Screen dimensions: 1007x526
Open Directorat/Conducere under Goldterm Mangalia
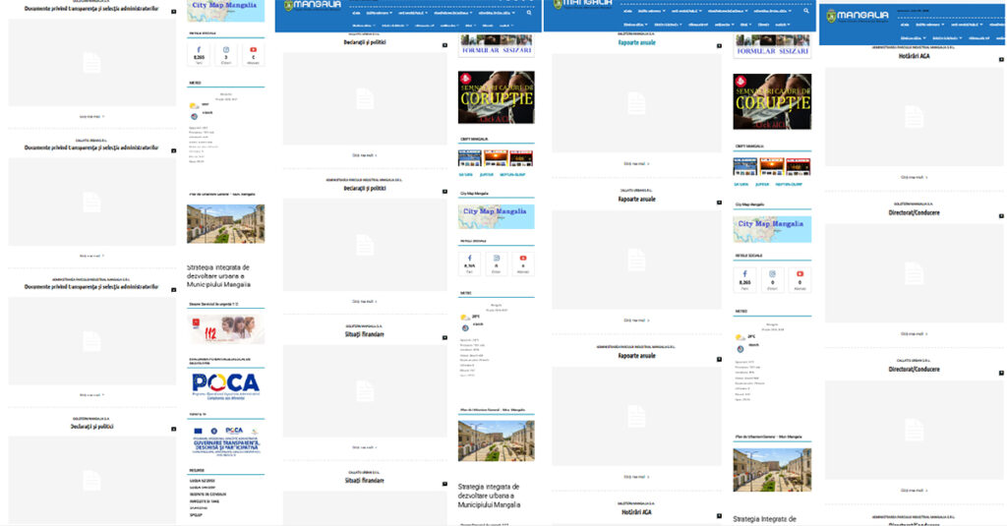pos(914,212)
